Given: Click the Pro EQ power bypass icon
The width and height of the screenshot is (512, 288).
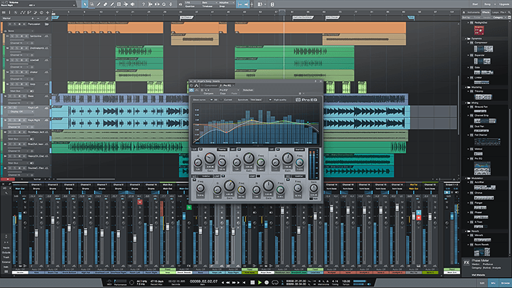Looking at the screenshot, I should click(x=192, y=90).
